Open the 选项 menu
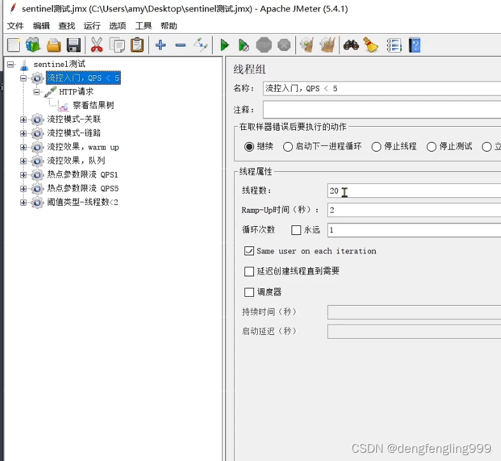The width and height of the screenshot is (501, 461). click(118, 26)
